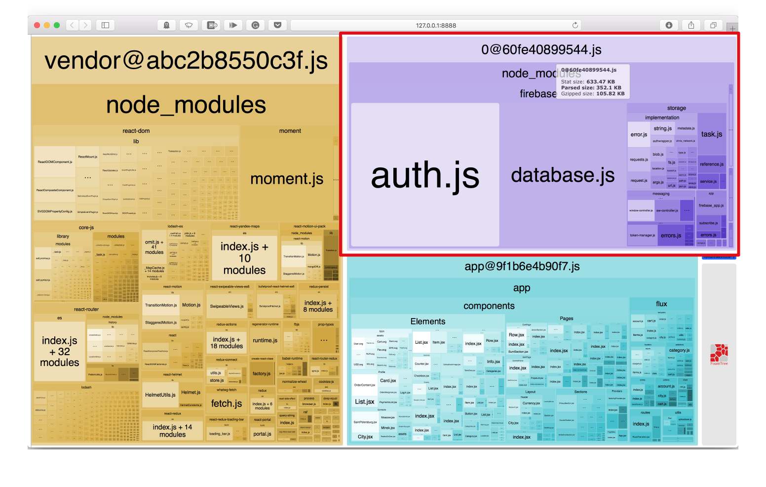Go back using Safari's back arrow
This screenshot has width=766, height=487.
[72, 25]
